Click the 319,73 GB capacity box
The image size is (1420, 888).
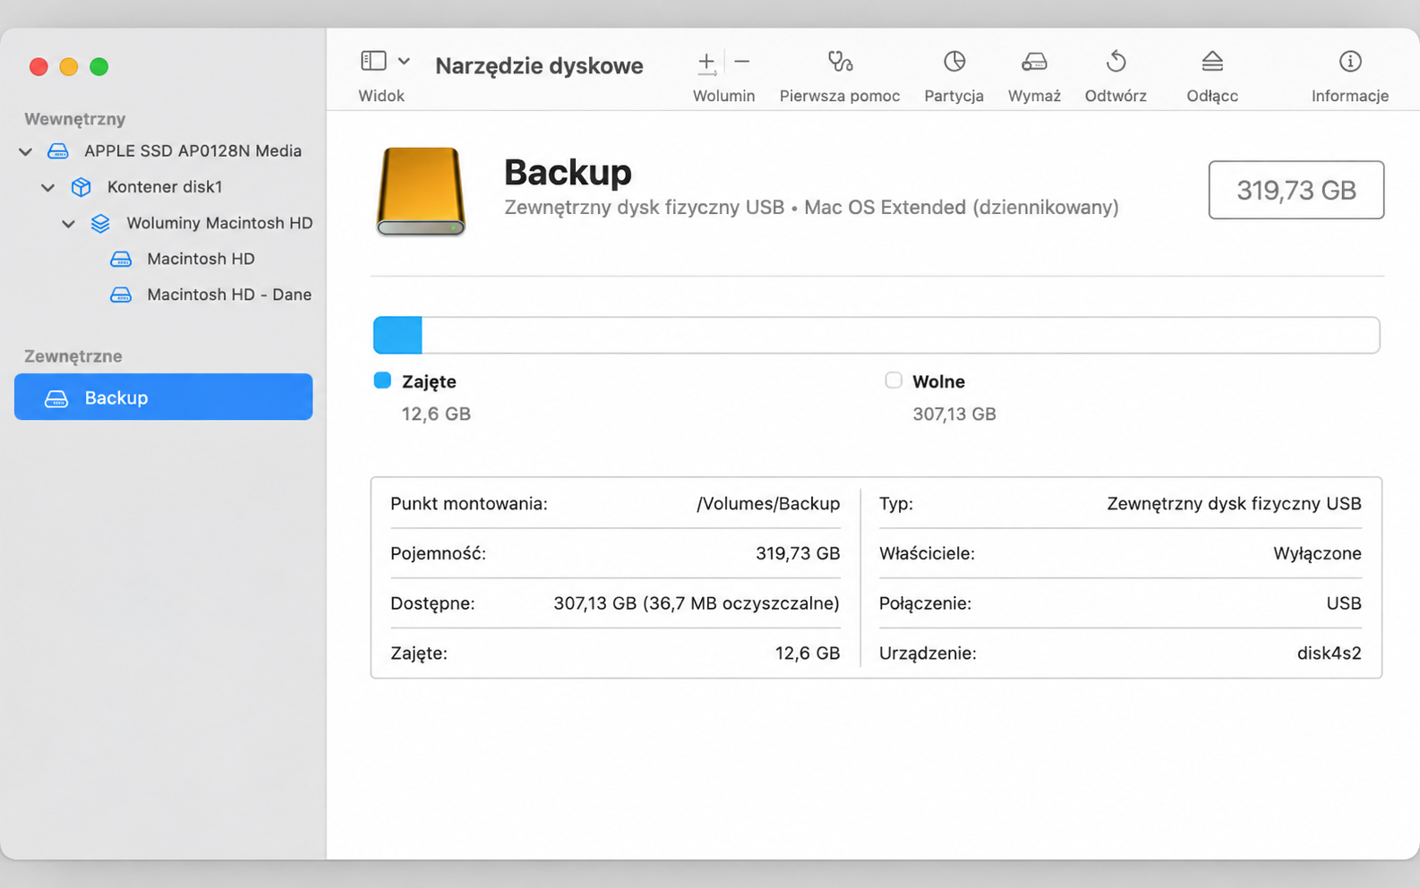[x=1296, y=190]
